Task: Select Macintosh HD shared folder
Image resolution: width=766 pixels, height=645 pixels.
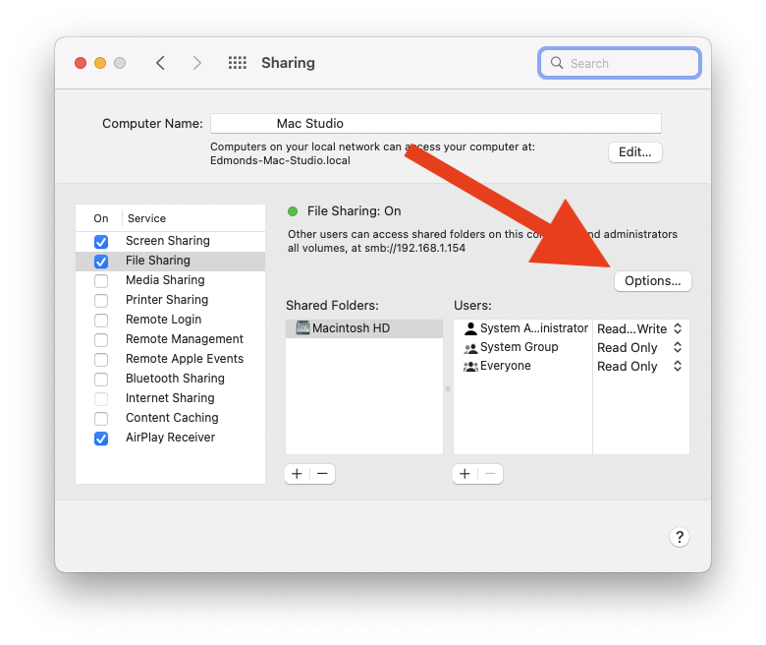Action: coord(364,328)
